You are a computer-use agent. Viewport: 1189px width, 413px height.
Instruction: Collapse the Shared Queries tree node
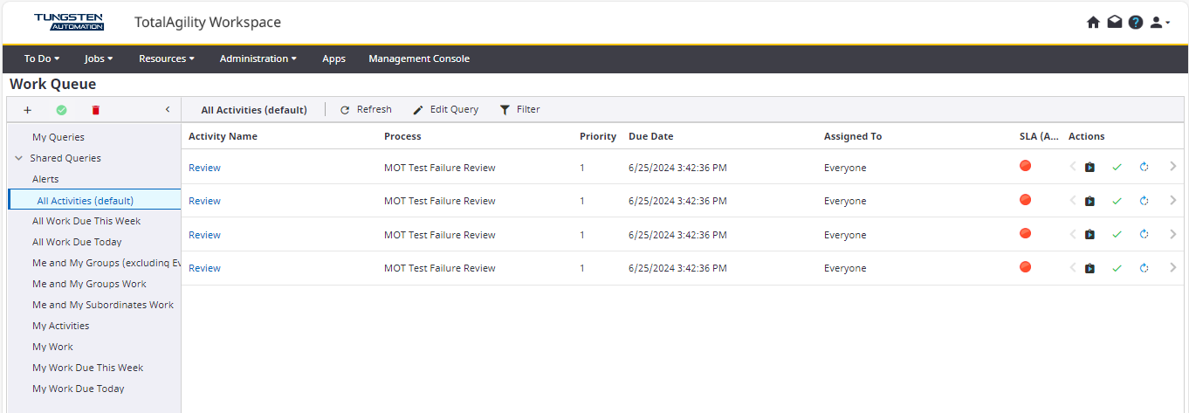(x=18, y=158)
